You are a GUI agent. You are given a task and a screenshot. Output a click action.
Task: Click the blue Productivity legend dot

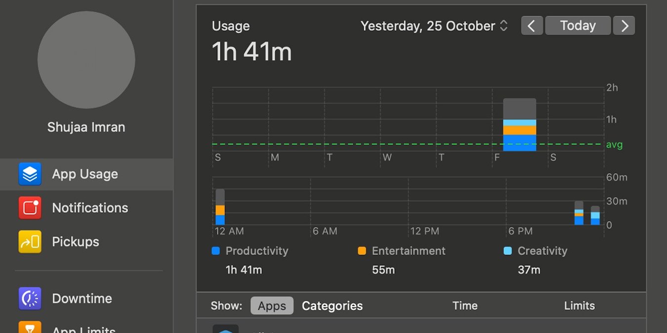(216, 251)
